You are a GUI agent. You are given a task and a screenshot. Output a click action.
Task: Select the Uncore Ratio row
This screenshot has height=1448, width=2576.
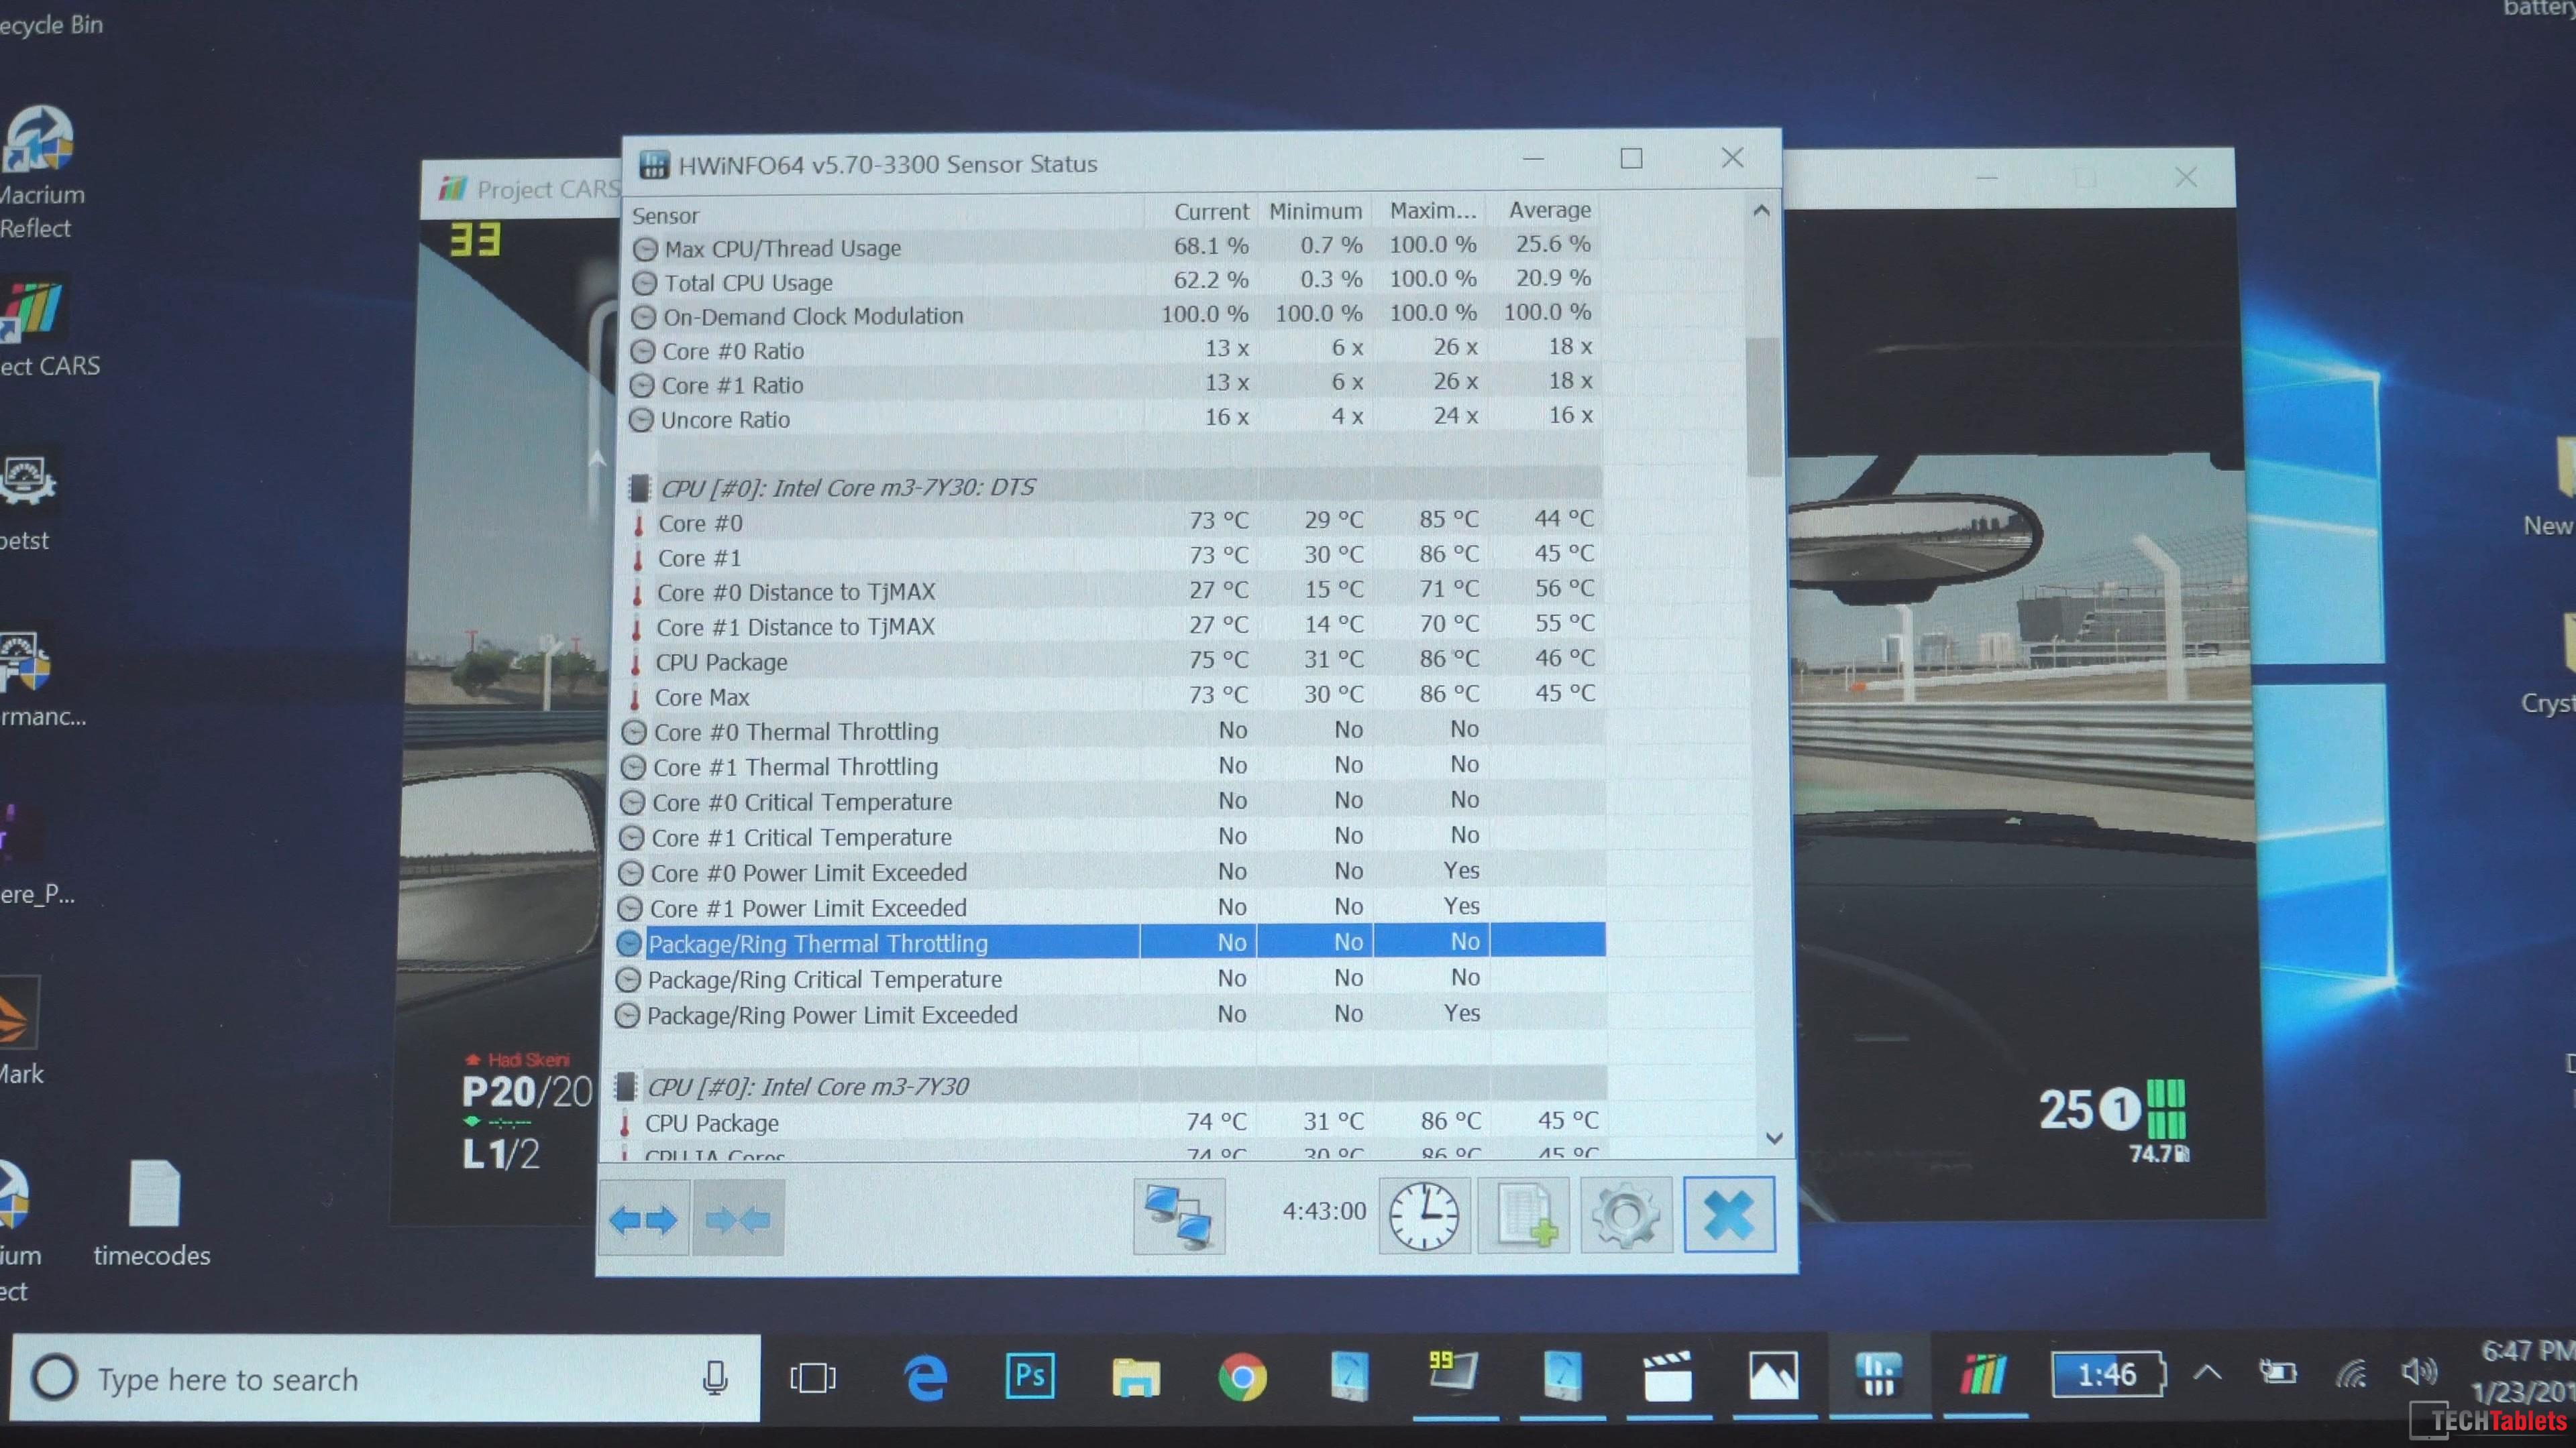[x=1114, y=418]
